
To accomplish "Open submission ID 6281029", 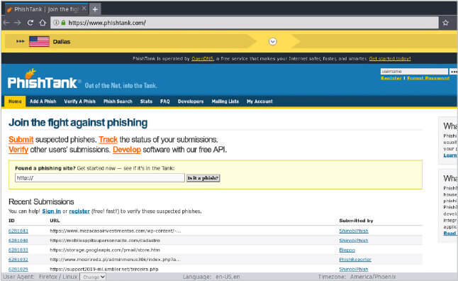I will tap(18, 269).
